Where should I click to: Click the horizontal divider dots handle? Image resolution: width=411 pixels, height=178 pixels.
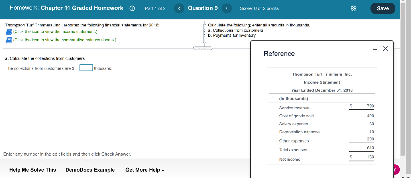tap(203, 48)
